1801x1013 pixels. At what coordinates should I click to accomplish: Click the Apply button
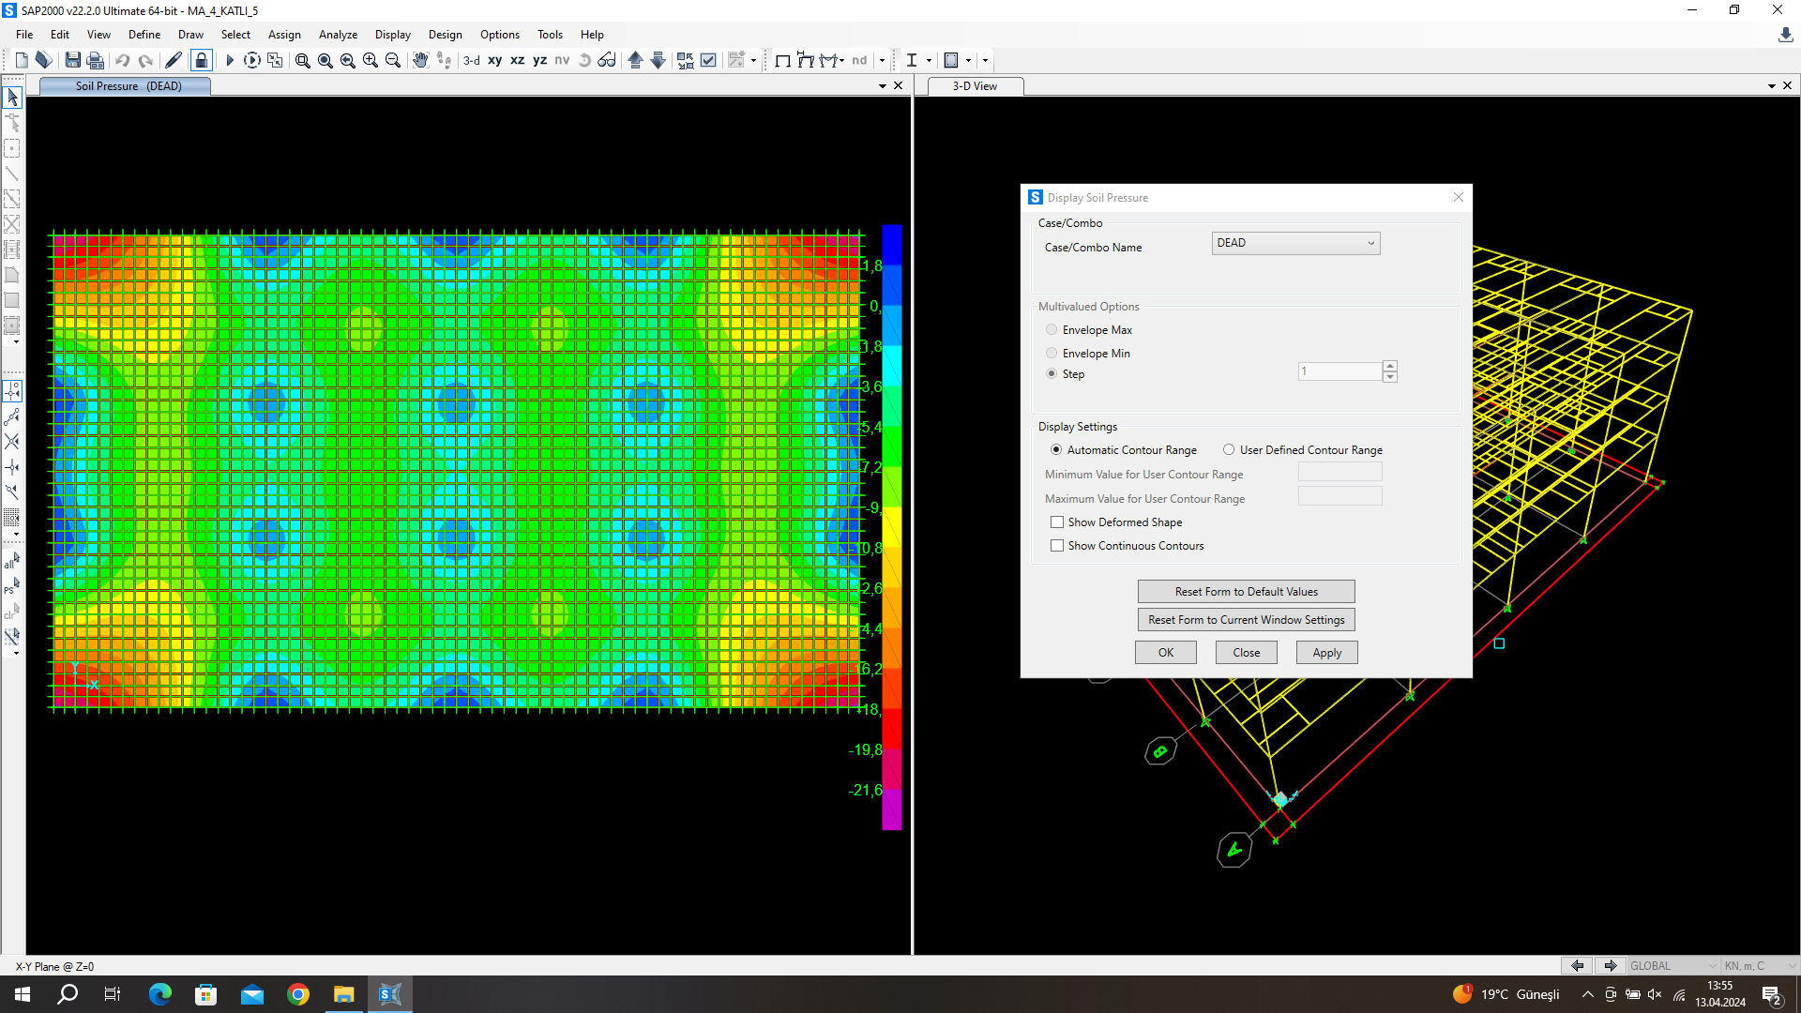[1326, 653]
